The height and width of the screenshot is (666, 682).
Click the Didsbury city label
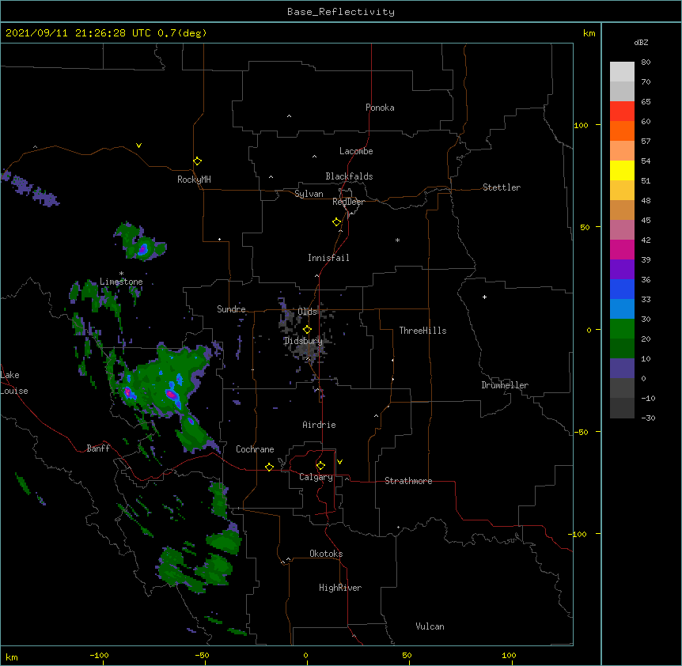303,341
